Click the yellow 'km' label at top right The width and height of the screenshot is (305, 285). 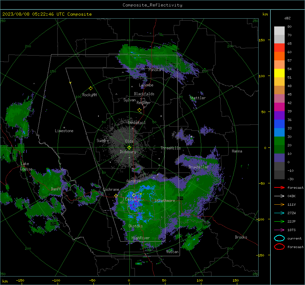click(265, 14)
